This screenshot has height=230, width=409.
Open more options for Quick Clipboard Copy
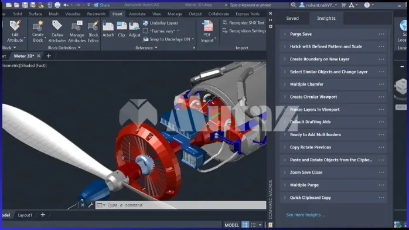pos(381,198)
